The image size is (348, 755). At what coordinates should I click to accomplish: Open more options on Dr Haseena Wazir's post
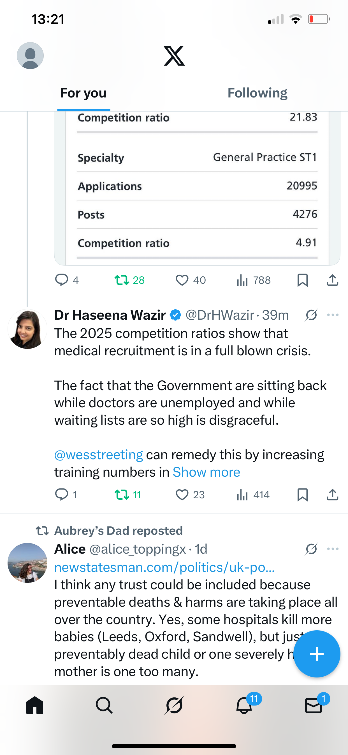click(x=333, y=315)
